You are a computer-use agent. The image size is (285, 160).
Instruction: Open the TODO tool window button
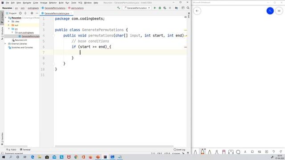[11, 150]
